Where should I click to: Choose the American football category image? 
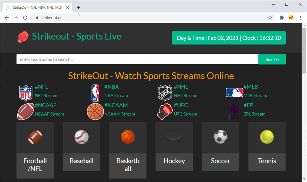[x=35, y=137]
